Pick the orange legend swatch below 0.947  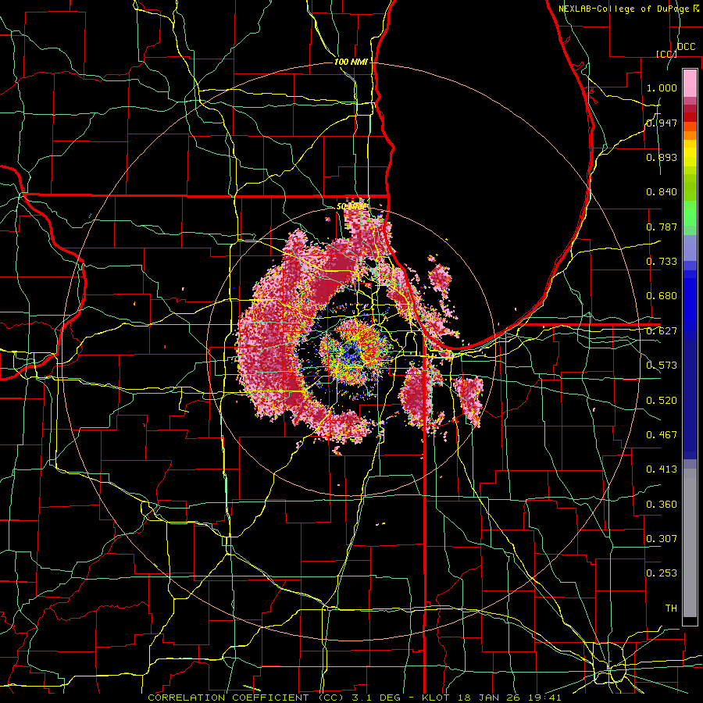tap(690, 135)
